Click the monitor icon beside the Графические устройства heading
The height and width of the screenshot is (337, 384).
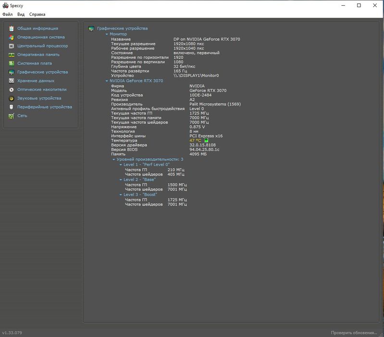tap(91, 29)
